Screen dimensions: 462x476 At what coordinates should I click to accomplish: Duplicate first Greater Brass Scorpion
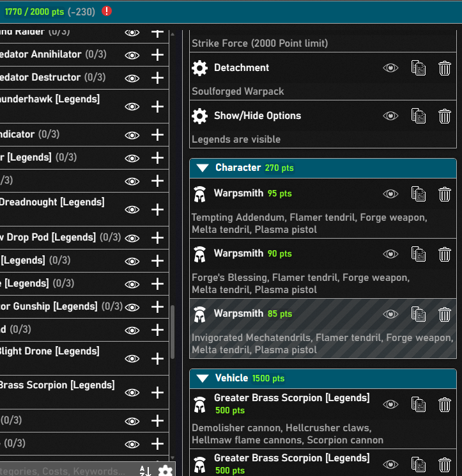(x=419, y=404)
